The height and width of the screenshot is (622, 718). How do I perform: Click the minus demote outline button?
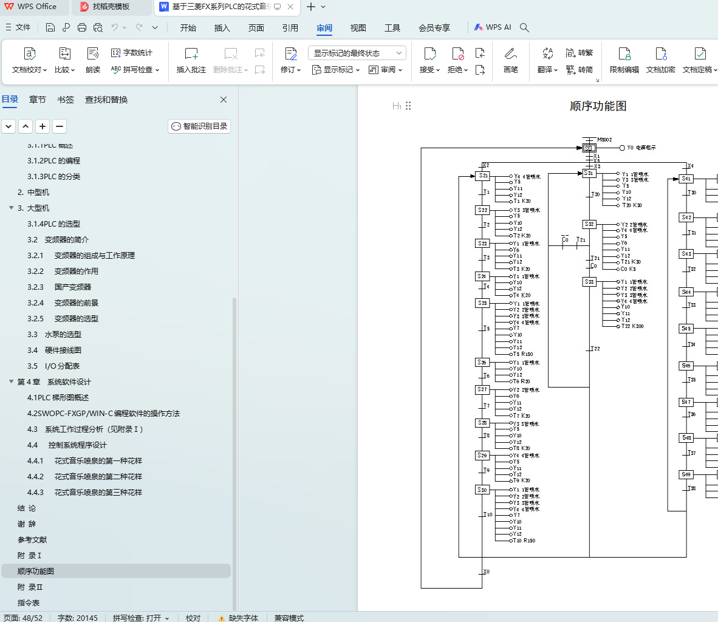60,126
